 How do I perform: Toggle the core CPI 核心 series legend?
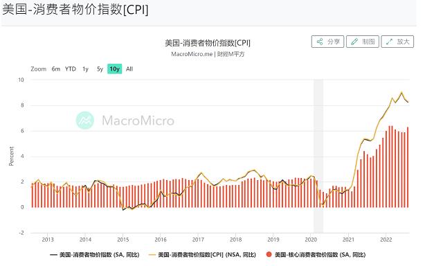[316, 255]
